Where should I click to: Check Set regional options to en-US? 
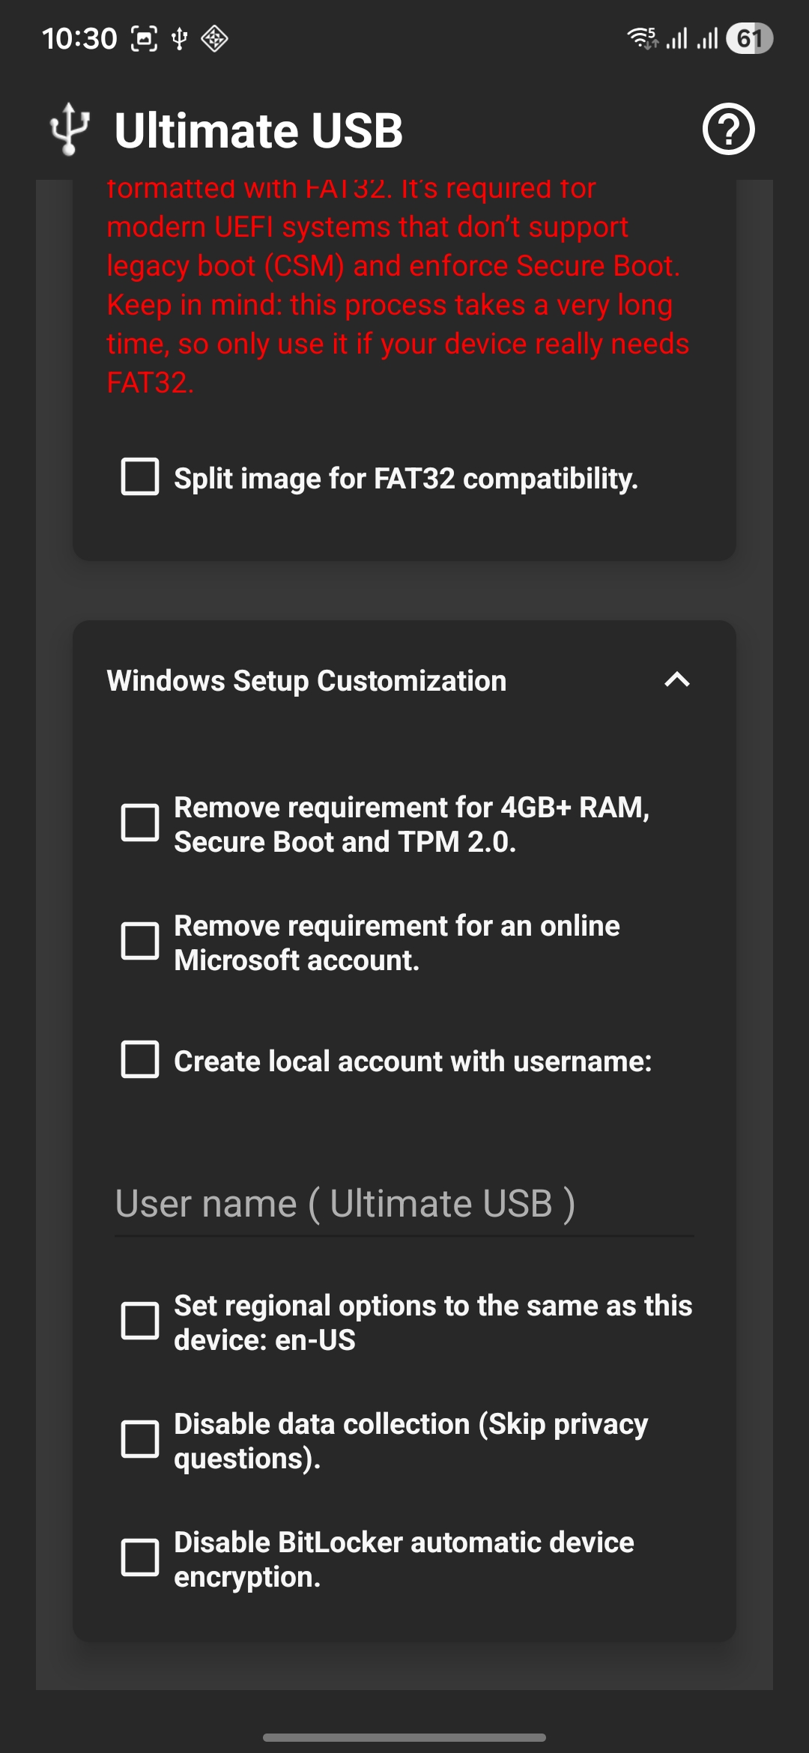[140, 1321]
